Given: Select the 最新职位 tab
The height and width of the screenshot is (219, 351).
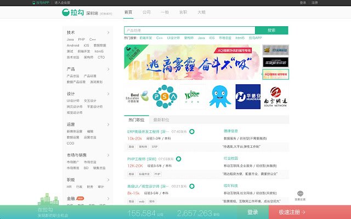Looking at the screenshot, I should 161,120.
